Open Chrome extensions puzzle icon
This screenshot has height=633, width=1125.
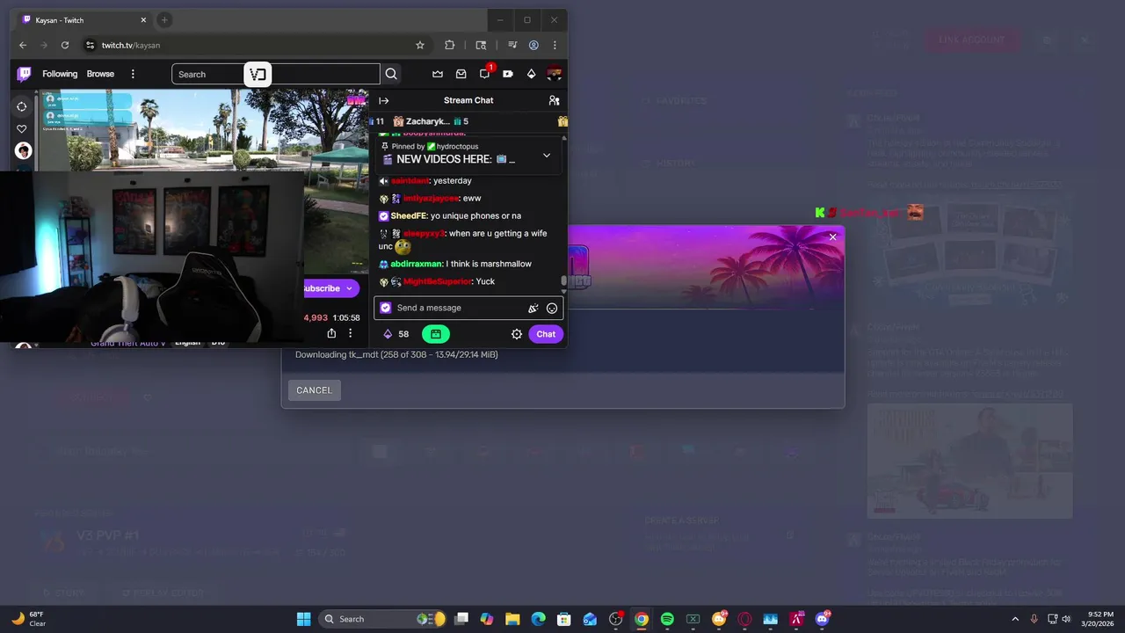450,45
